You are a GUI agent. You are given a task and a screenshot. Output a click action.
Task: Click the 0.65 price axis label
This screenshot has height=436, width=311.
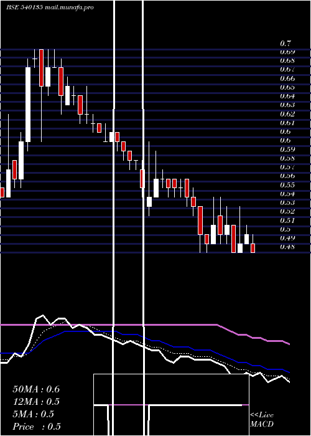pos(287,87)
